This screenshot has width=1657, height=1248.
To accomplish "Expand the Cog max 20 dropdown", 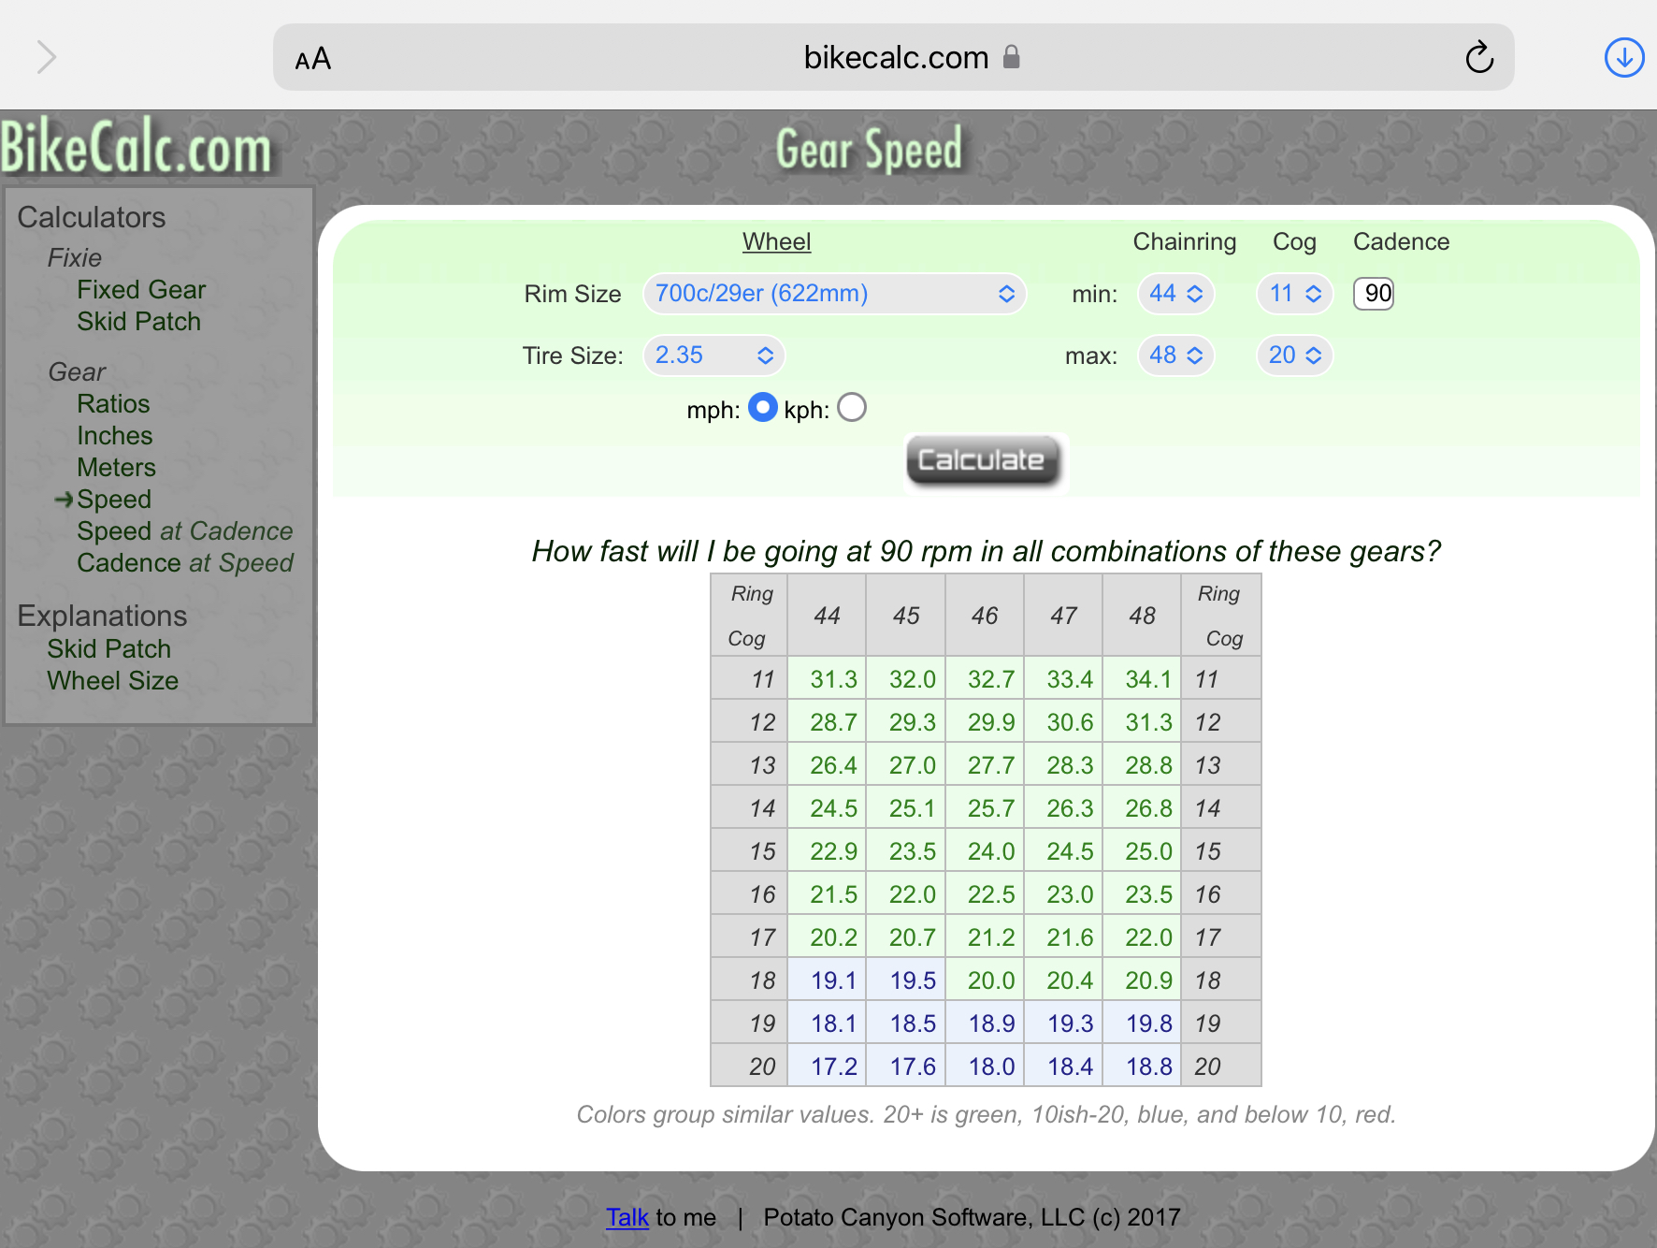I will tap(1294, 356).
